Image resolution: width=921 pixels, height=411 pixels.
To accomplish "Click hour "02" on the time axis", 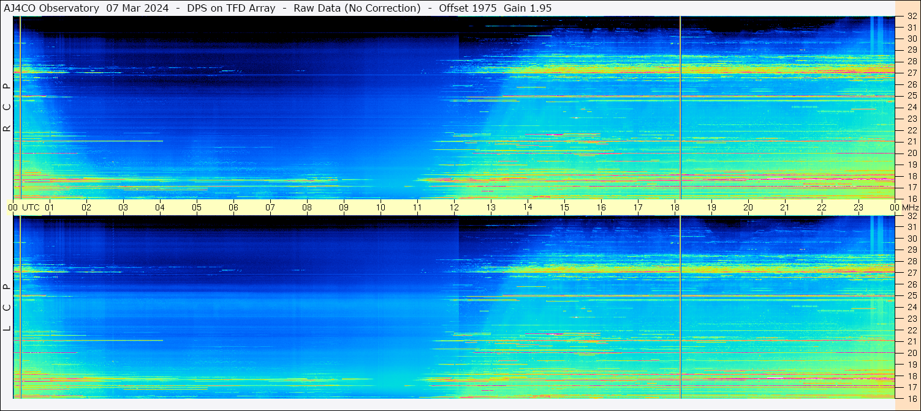I will click(x=86, y=207).
